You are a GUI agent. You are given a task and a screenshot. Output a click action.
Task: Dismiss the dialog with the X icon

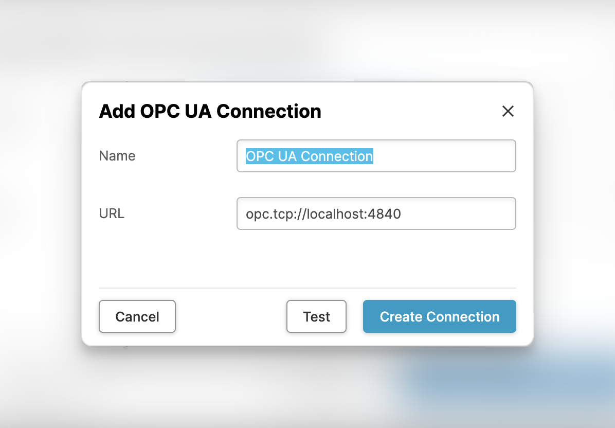508,111
